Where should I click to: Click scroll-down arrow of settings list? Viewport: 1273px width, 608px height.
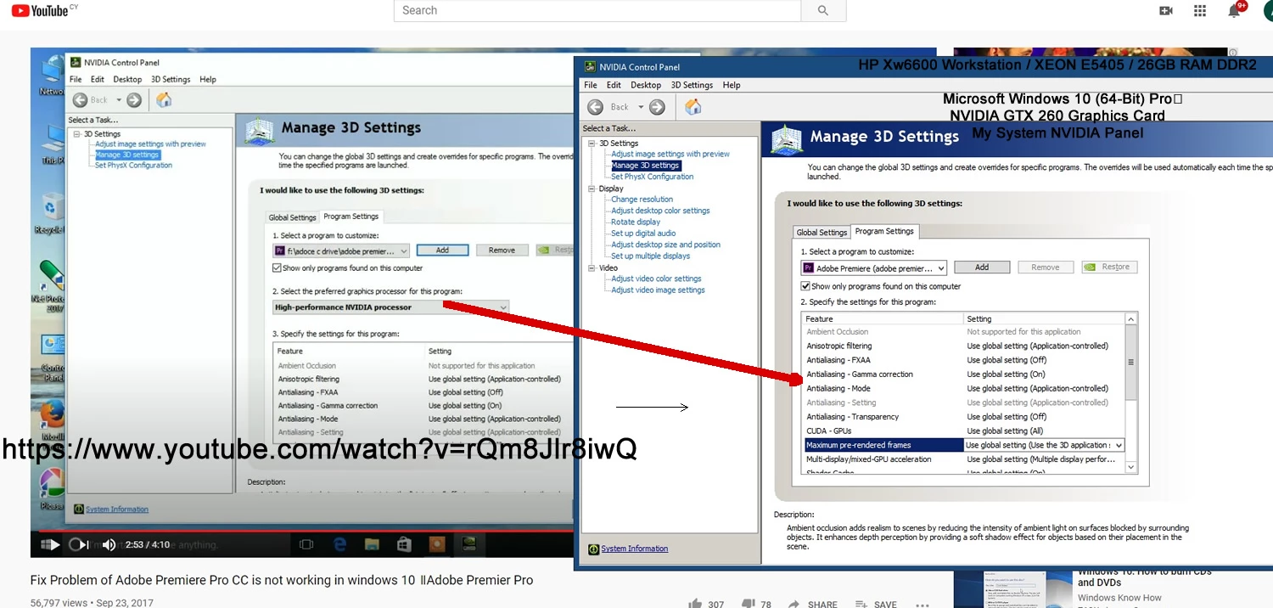(1130, 467)
